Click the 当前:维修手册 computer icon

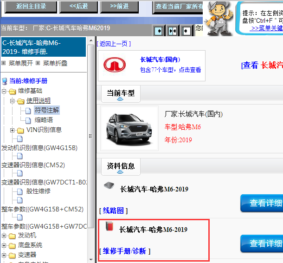click(x=5, y=81)
